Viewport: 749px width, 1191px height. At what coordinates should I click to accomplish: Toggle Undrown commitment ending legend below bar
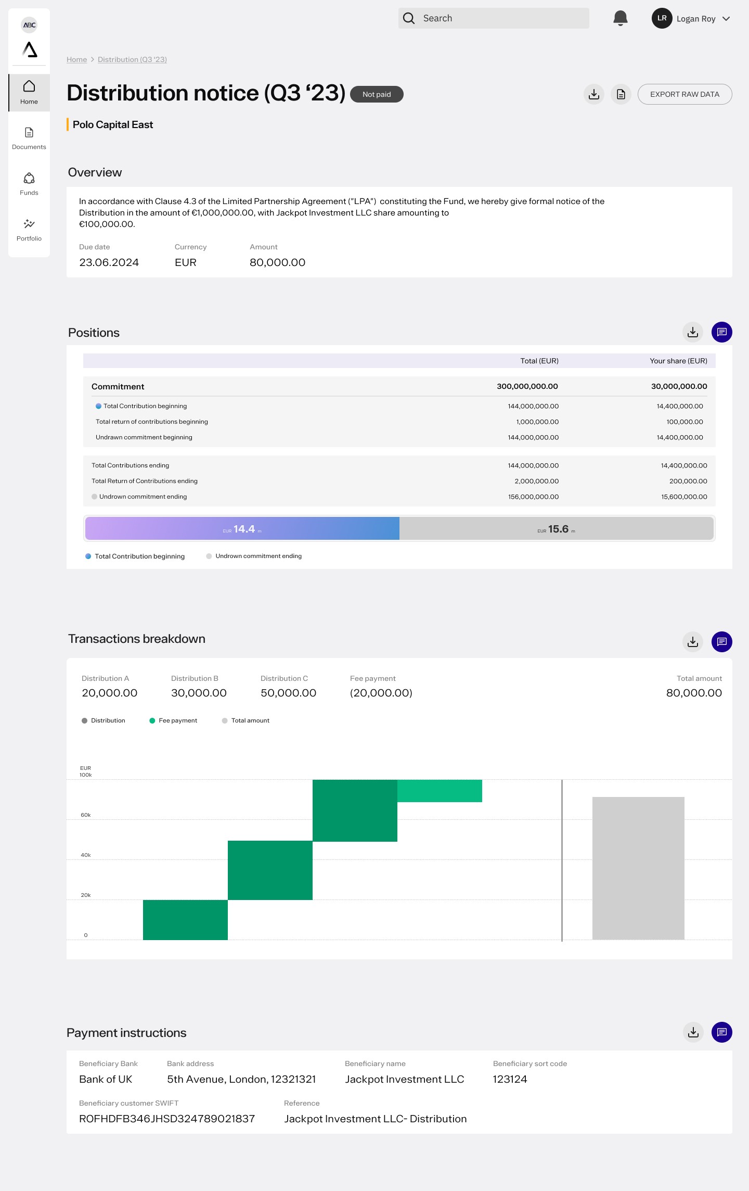click(254, 556)
